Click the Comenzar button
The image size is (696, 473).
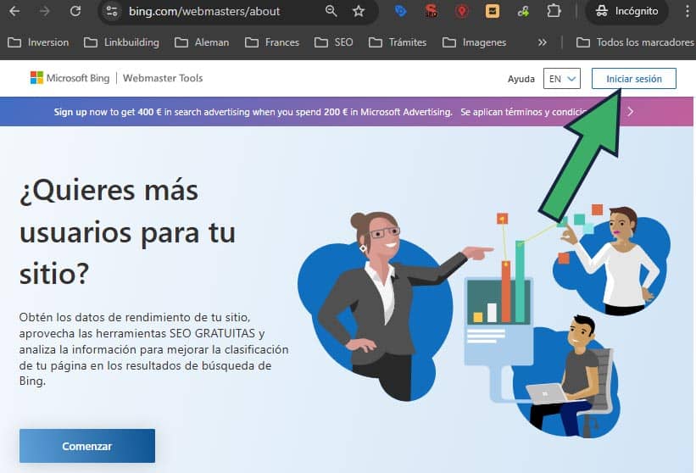[x=87, y=446]
